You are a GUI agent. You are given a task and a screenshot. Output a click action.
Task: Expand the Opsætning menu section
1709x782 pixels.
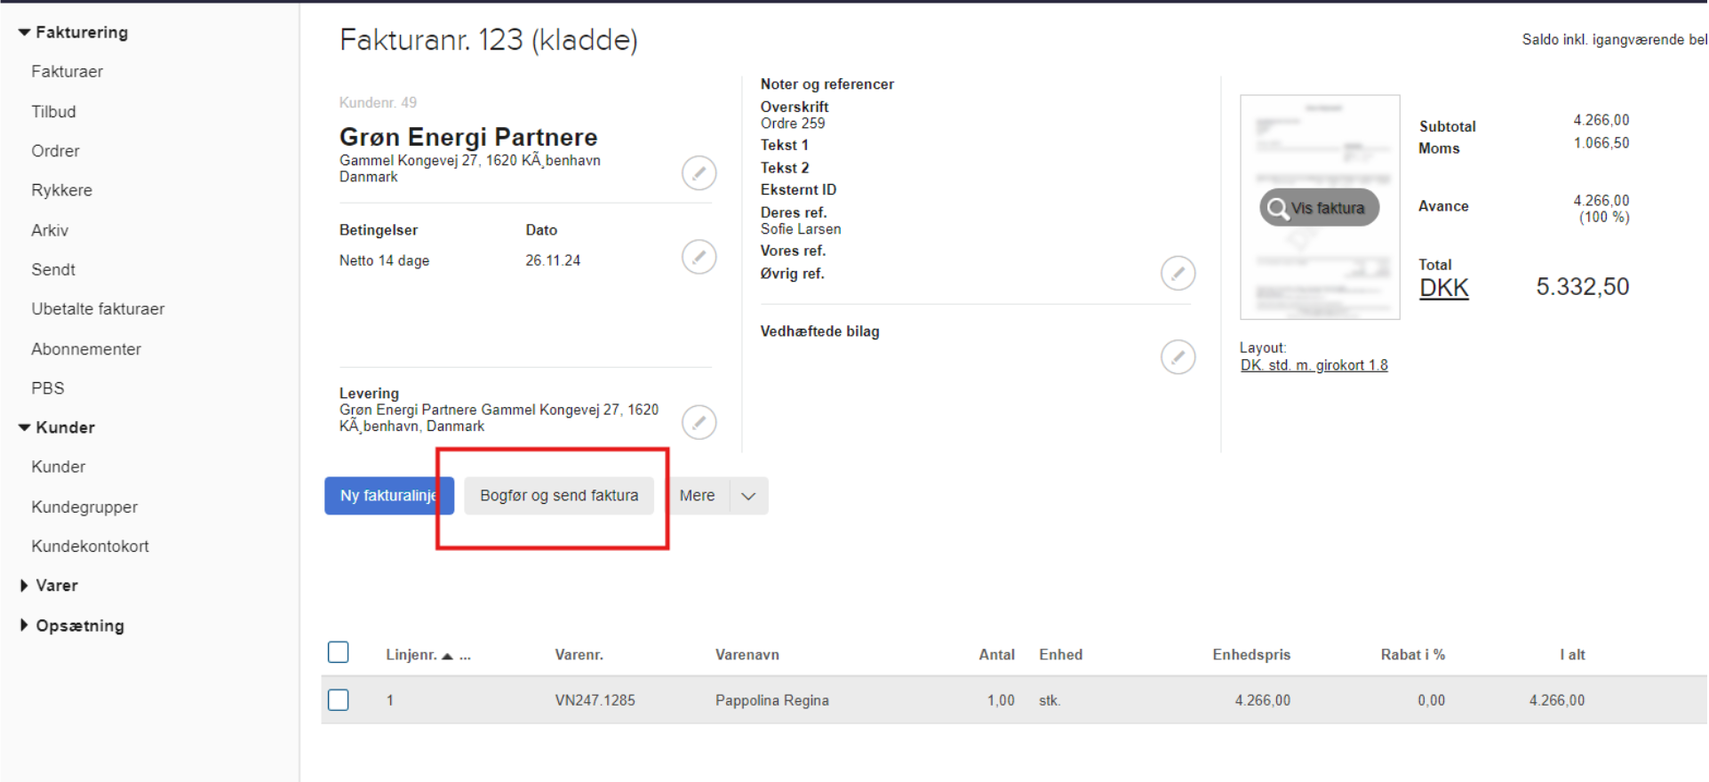24,626
